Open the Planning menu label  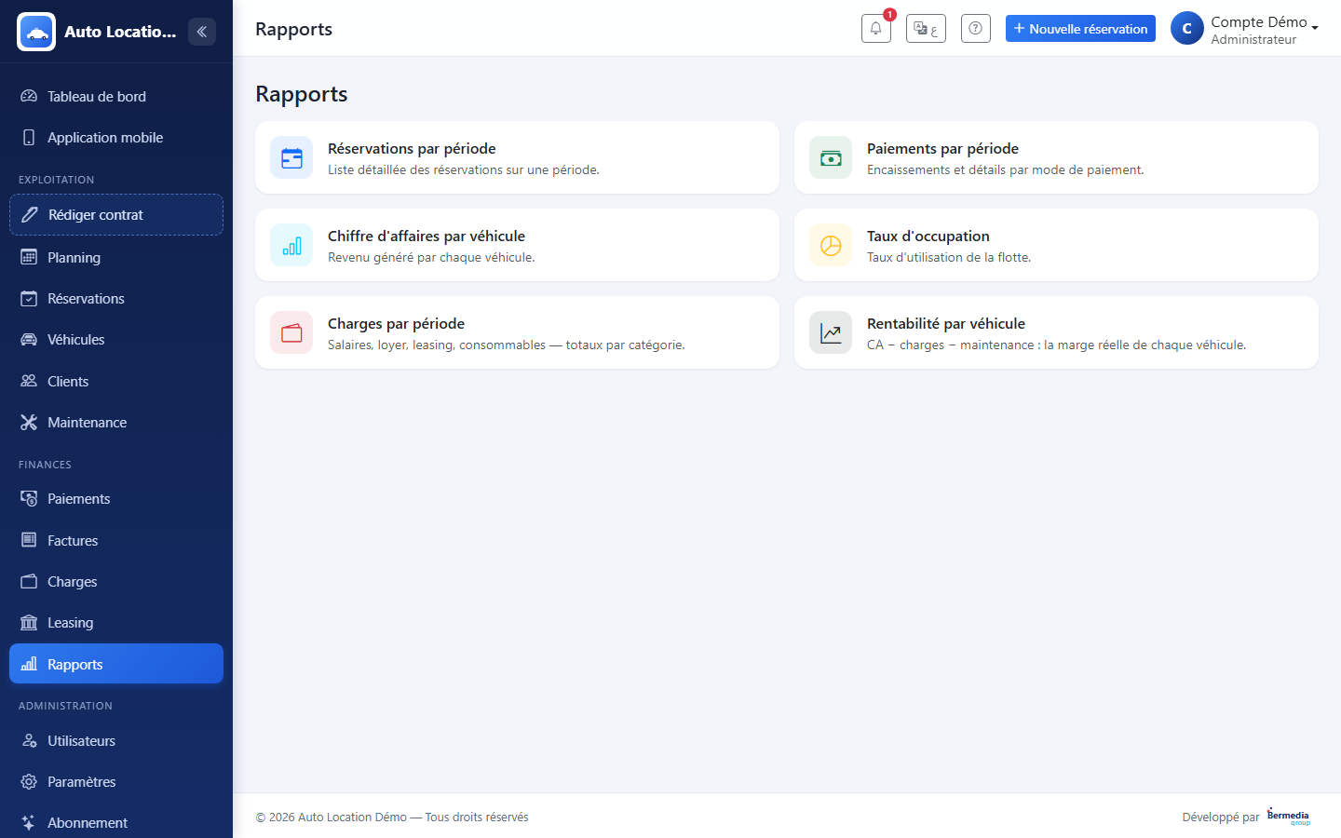[x=74, y=257]
